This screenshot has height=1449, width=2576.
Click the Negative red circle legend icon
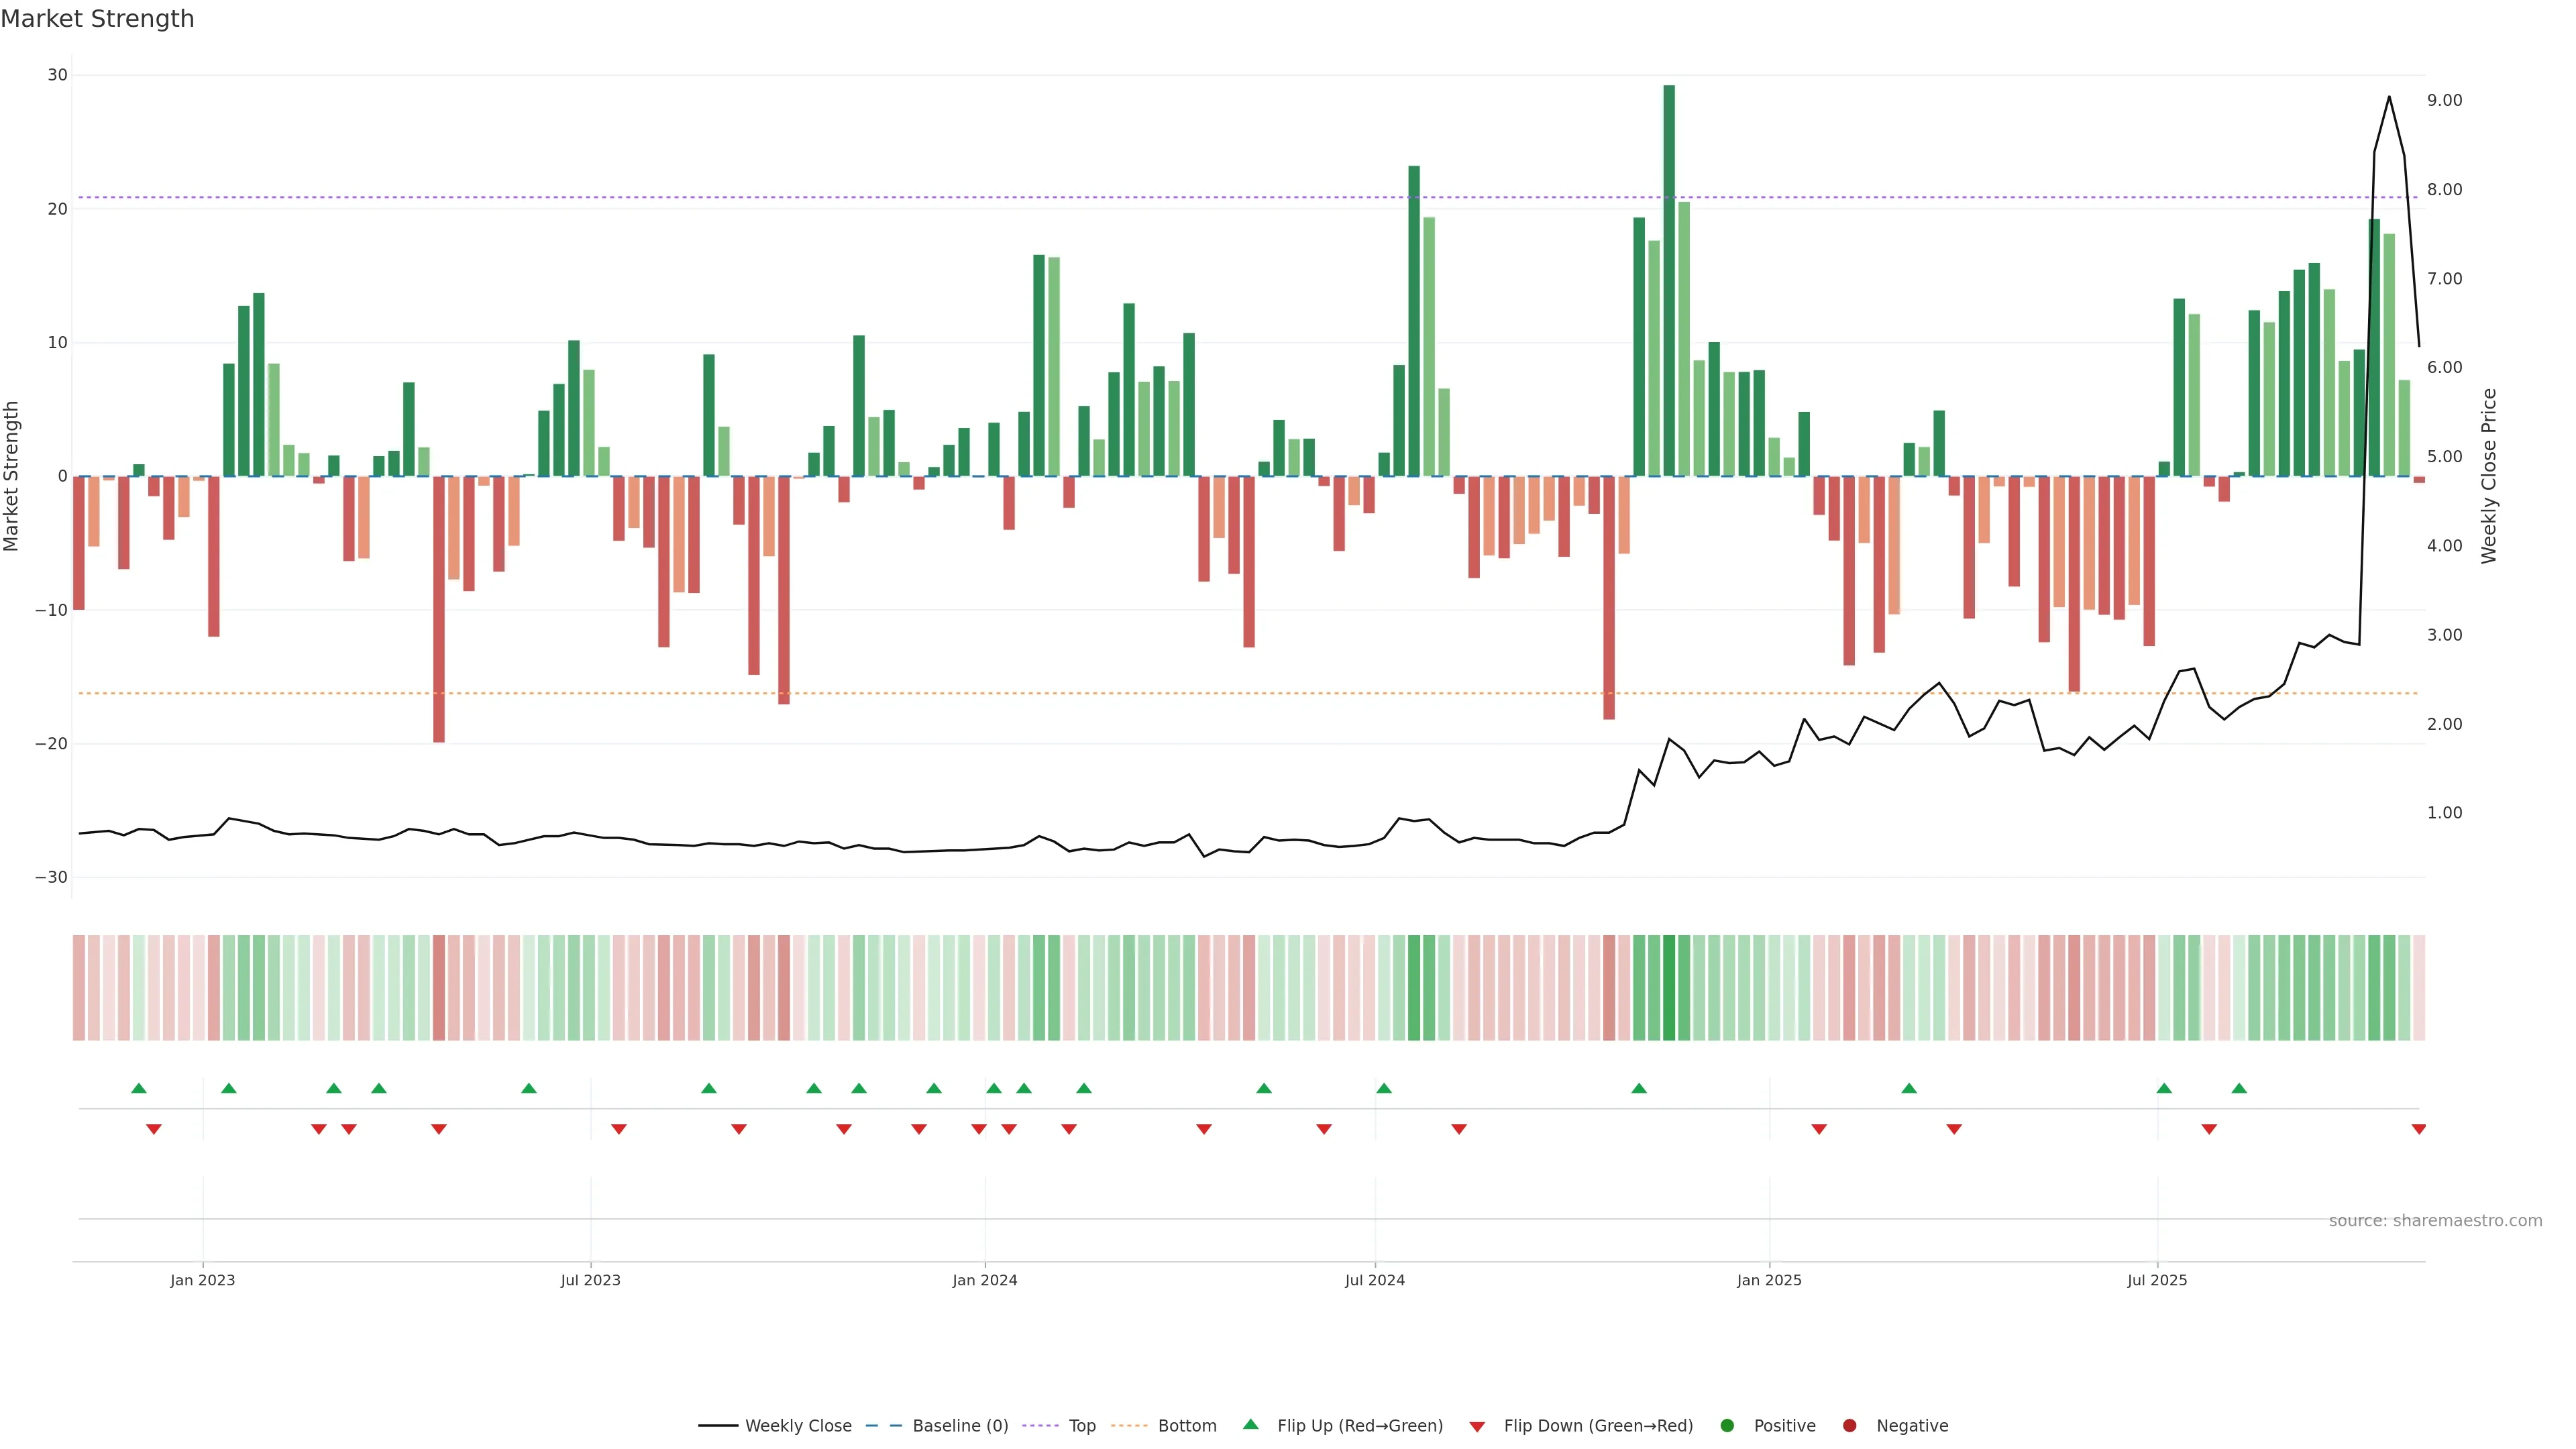(x=1849, y=1426)
